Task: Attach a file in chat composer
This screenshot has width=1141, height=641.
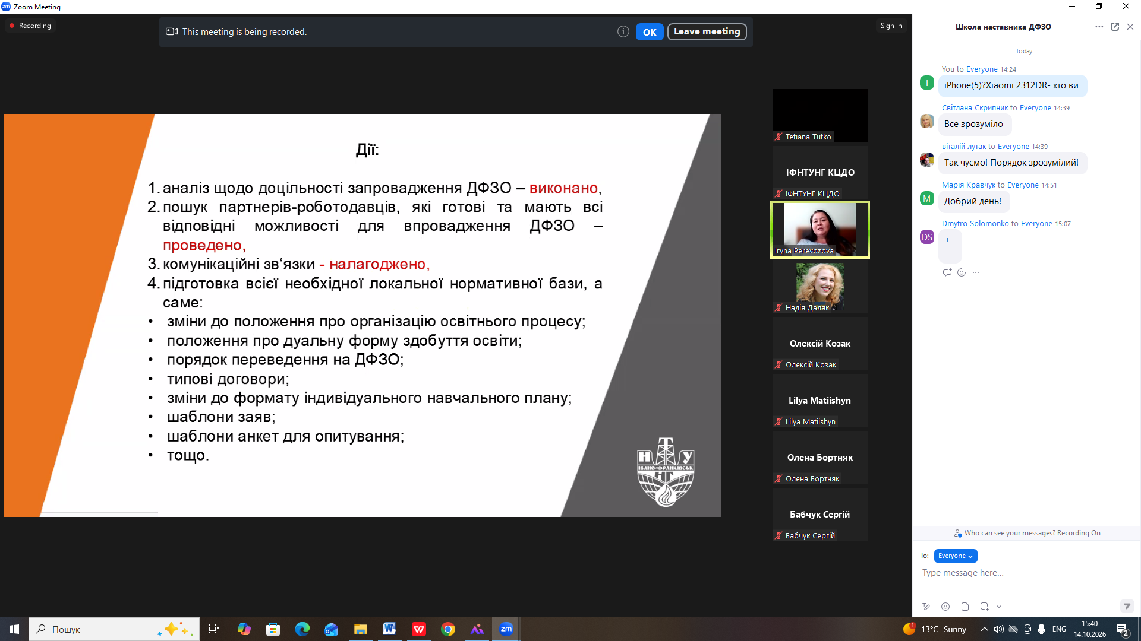Action: (965, 607)
